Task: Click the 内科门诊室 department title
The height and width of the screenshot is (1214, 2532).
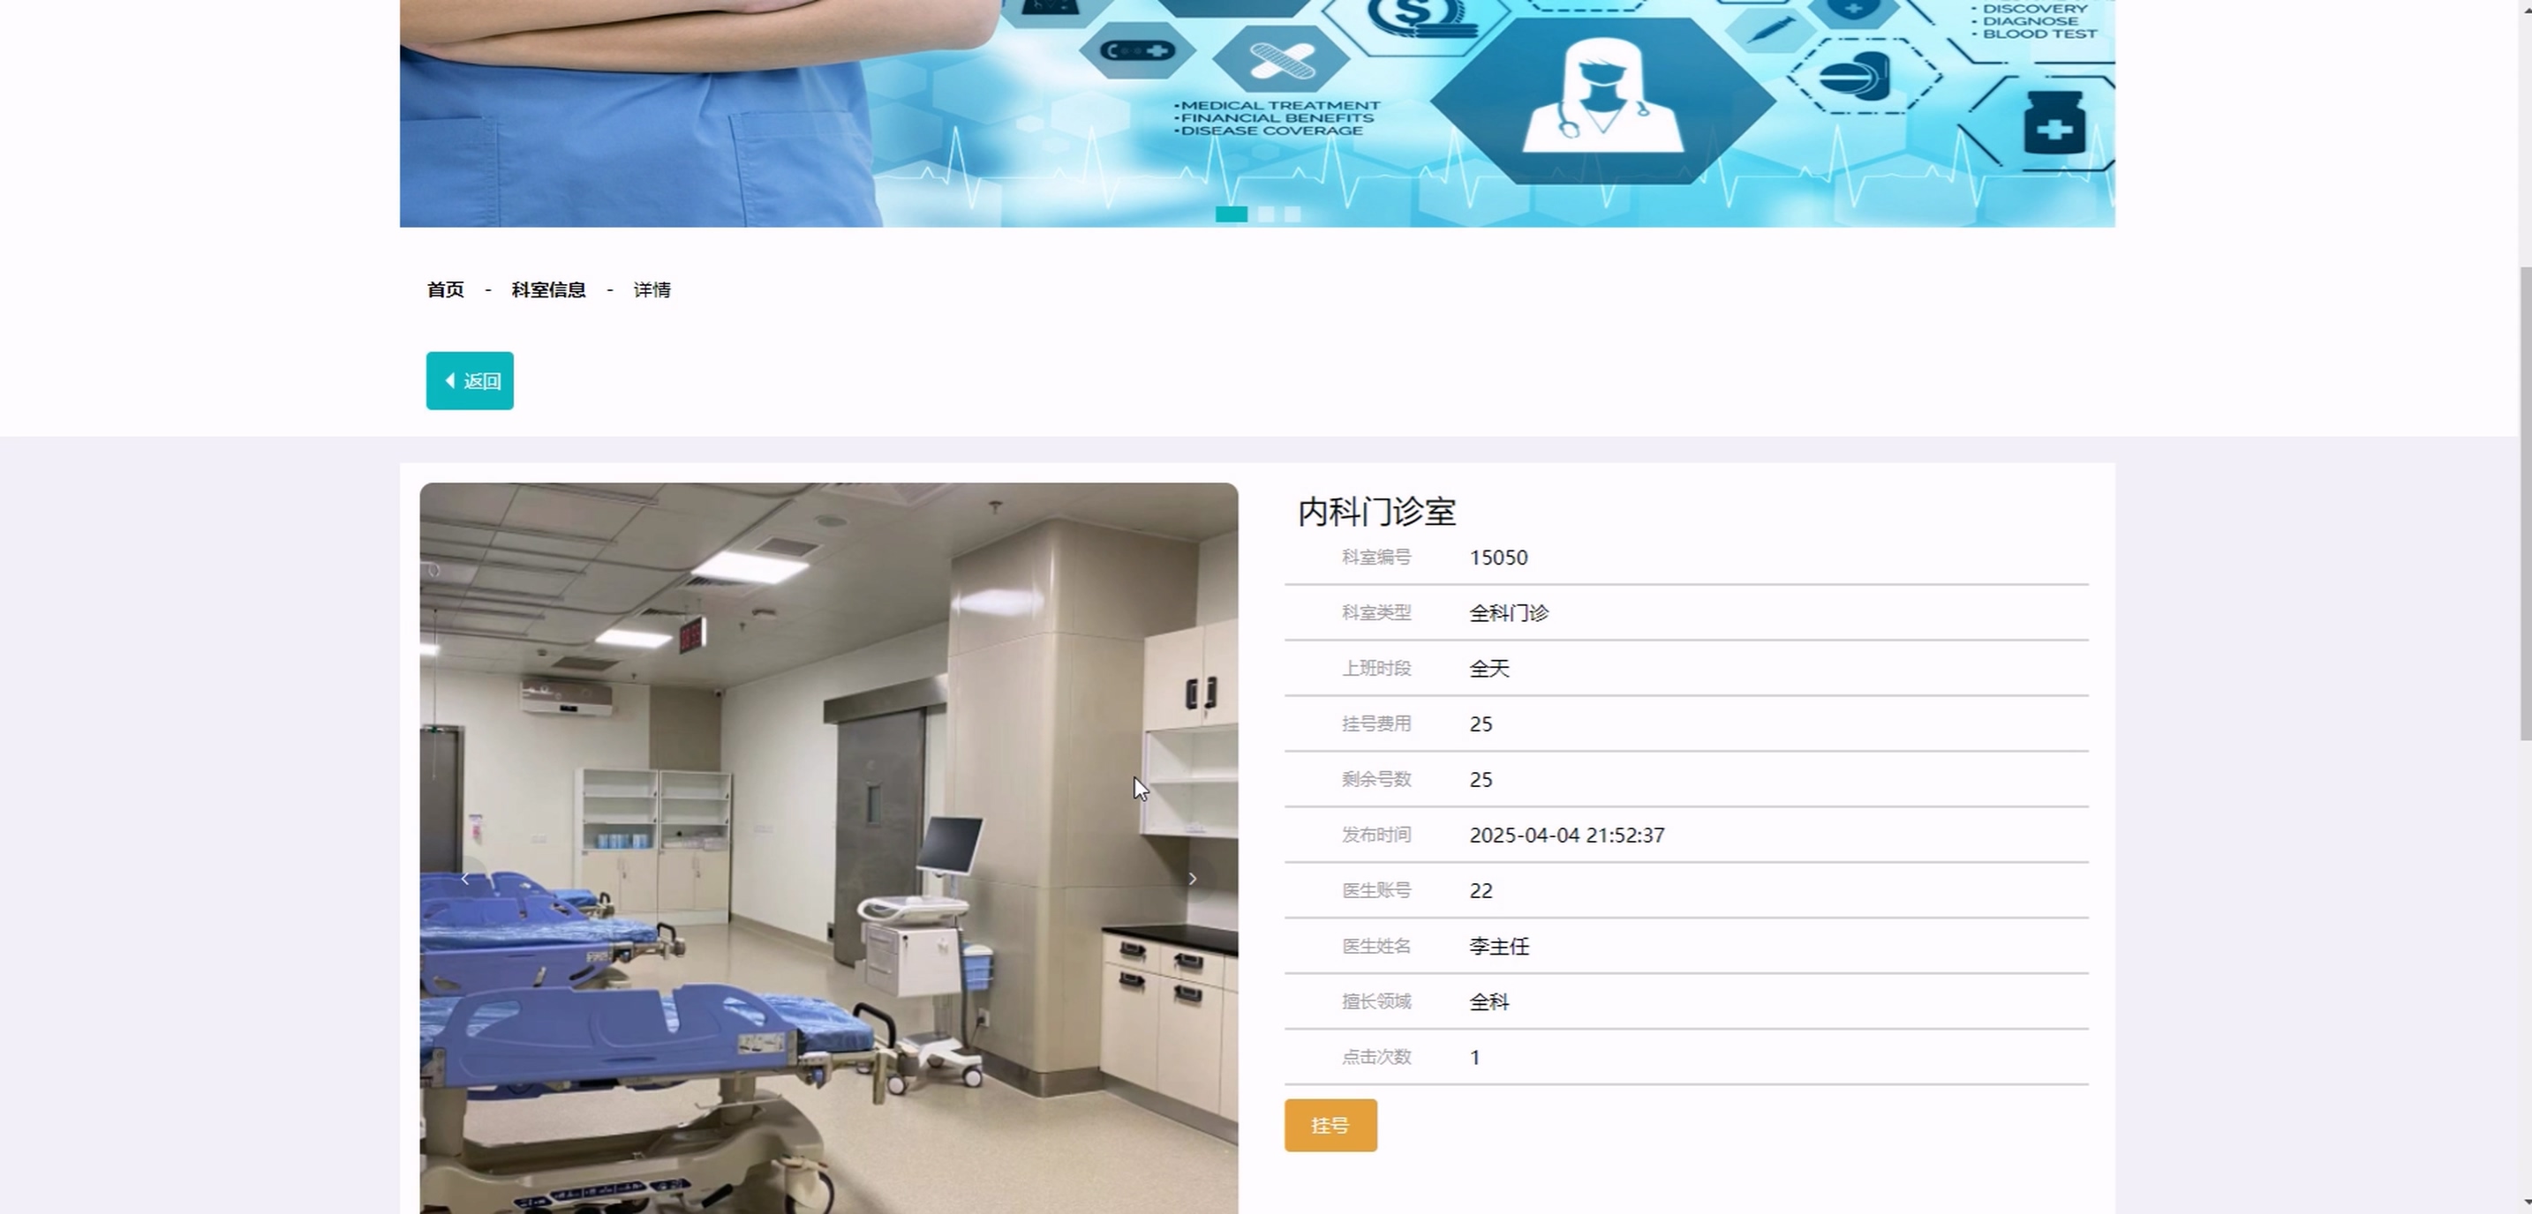Action: (x=1376, y=512)
